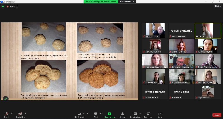Expand arrow next to Chat
The image size is (223, 119).
pyautogui.click(x=101, y=114)
